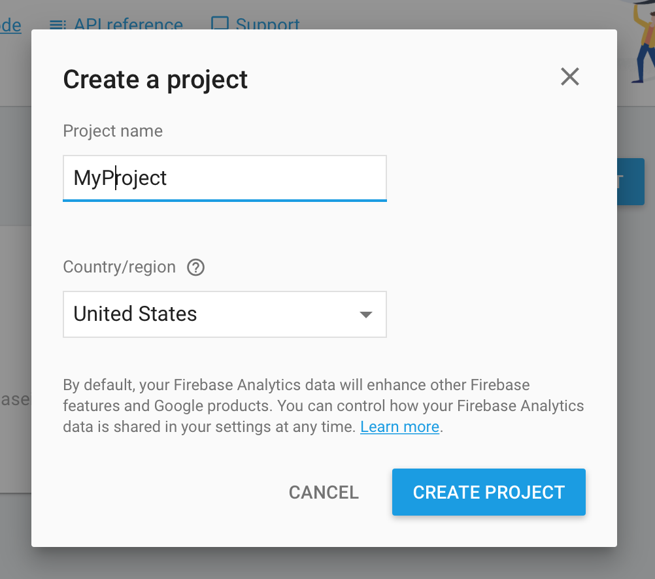655x579 pixels.
Task: Click the "Country/region" label text
Action: point(119,267)
